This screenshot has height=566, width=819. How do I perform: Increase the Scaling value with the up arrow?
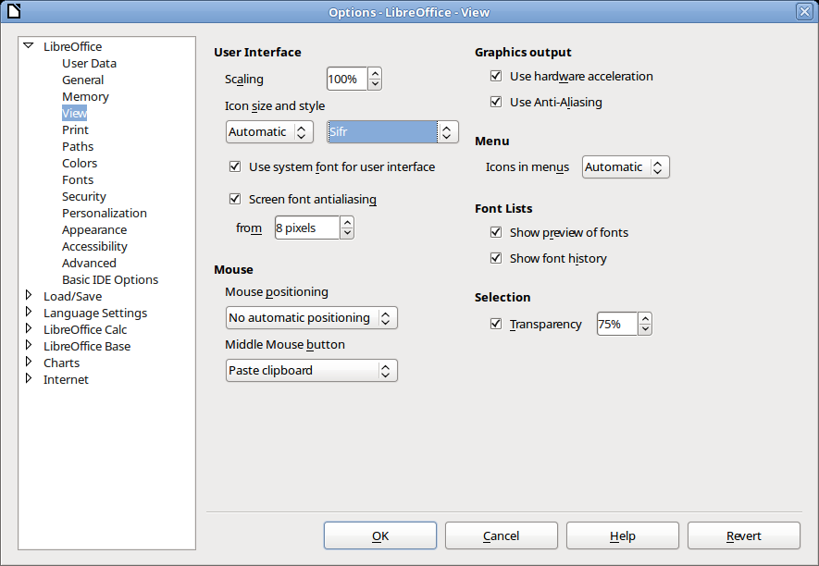pos(375,74)
